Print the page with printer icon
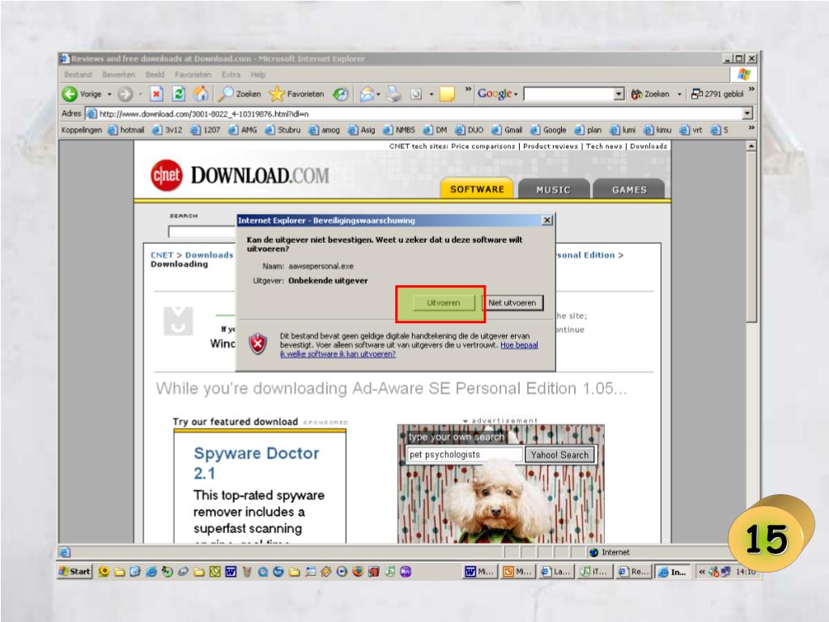Screen dimensions: 829x622 [394, 94]
